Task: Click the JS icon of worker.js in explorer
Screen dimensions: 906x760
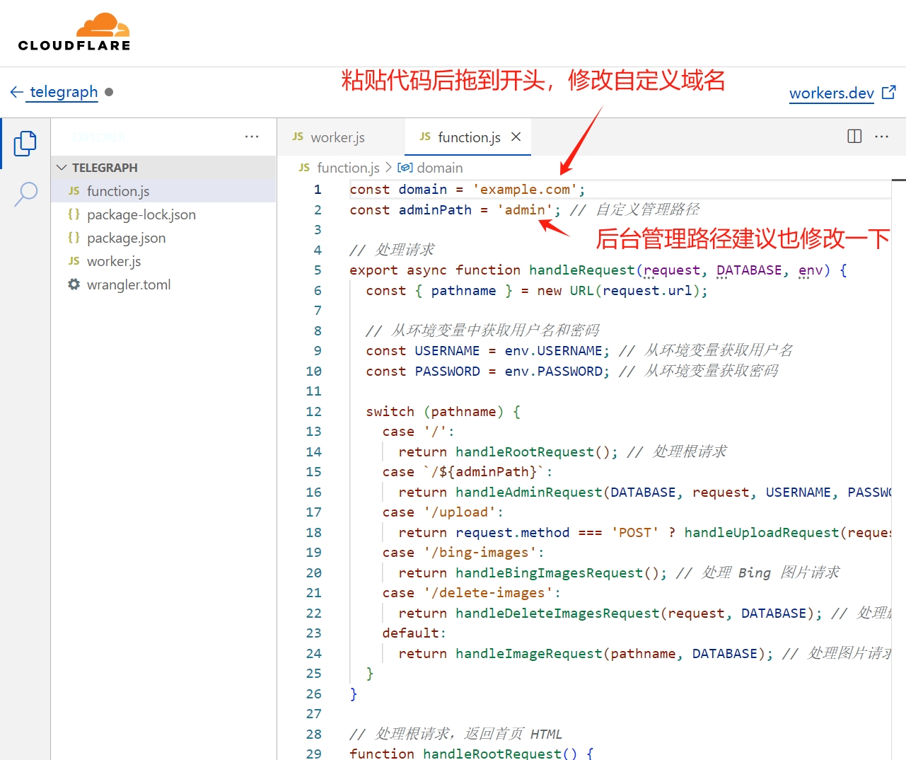Action: click(x=74, y=261)
